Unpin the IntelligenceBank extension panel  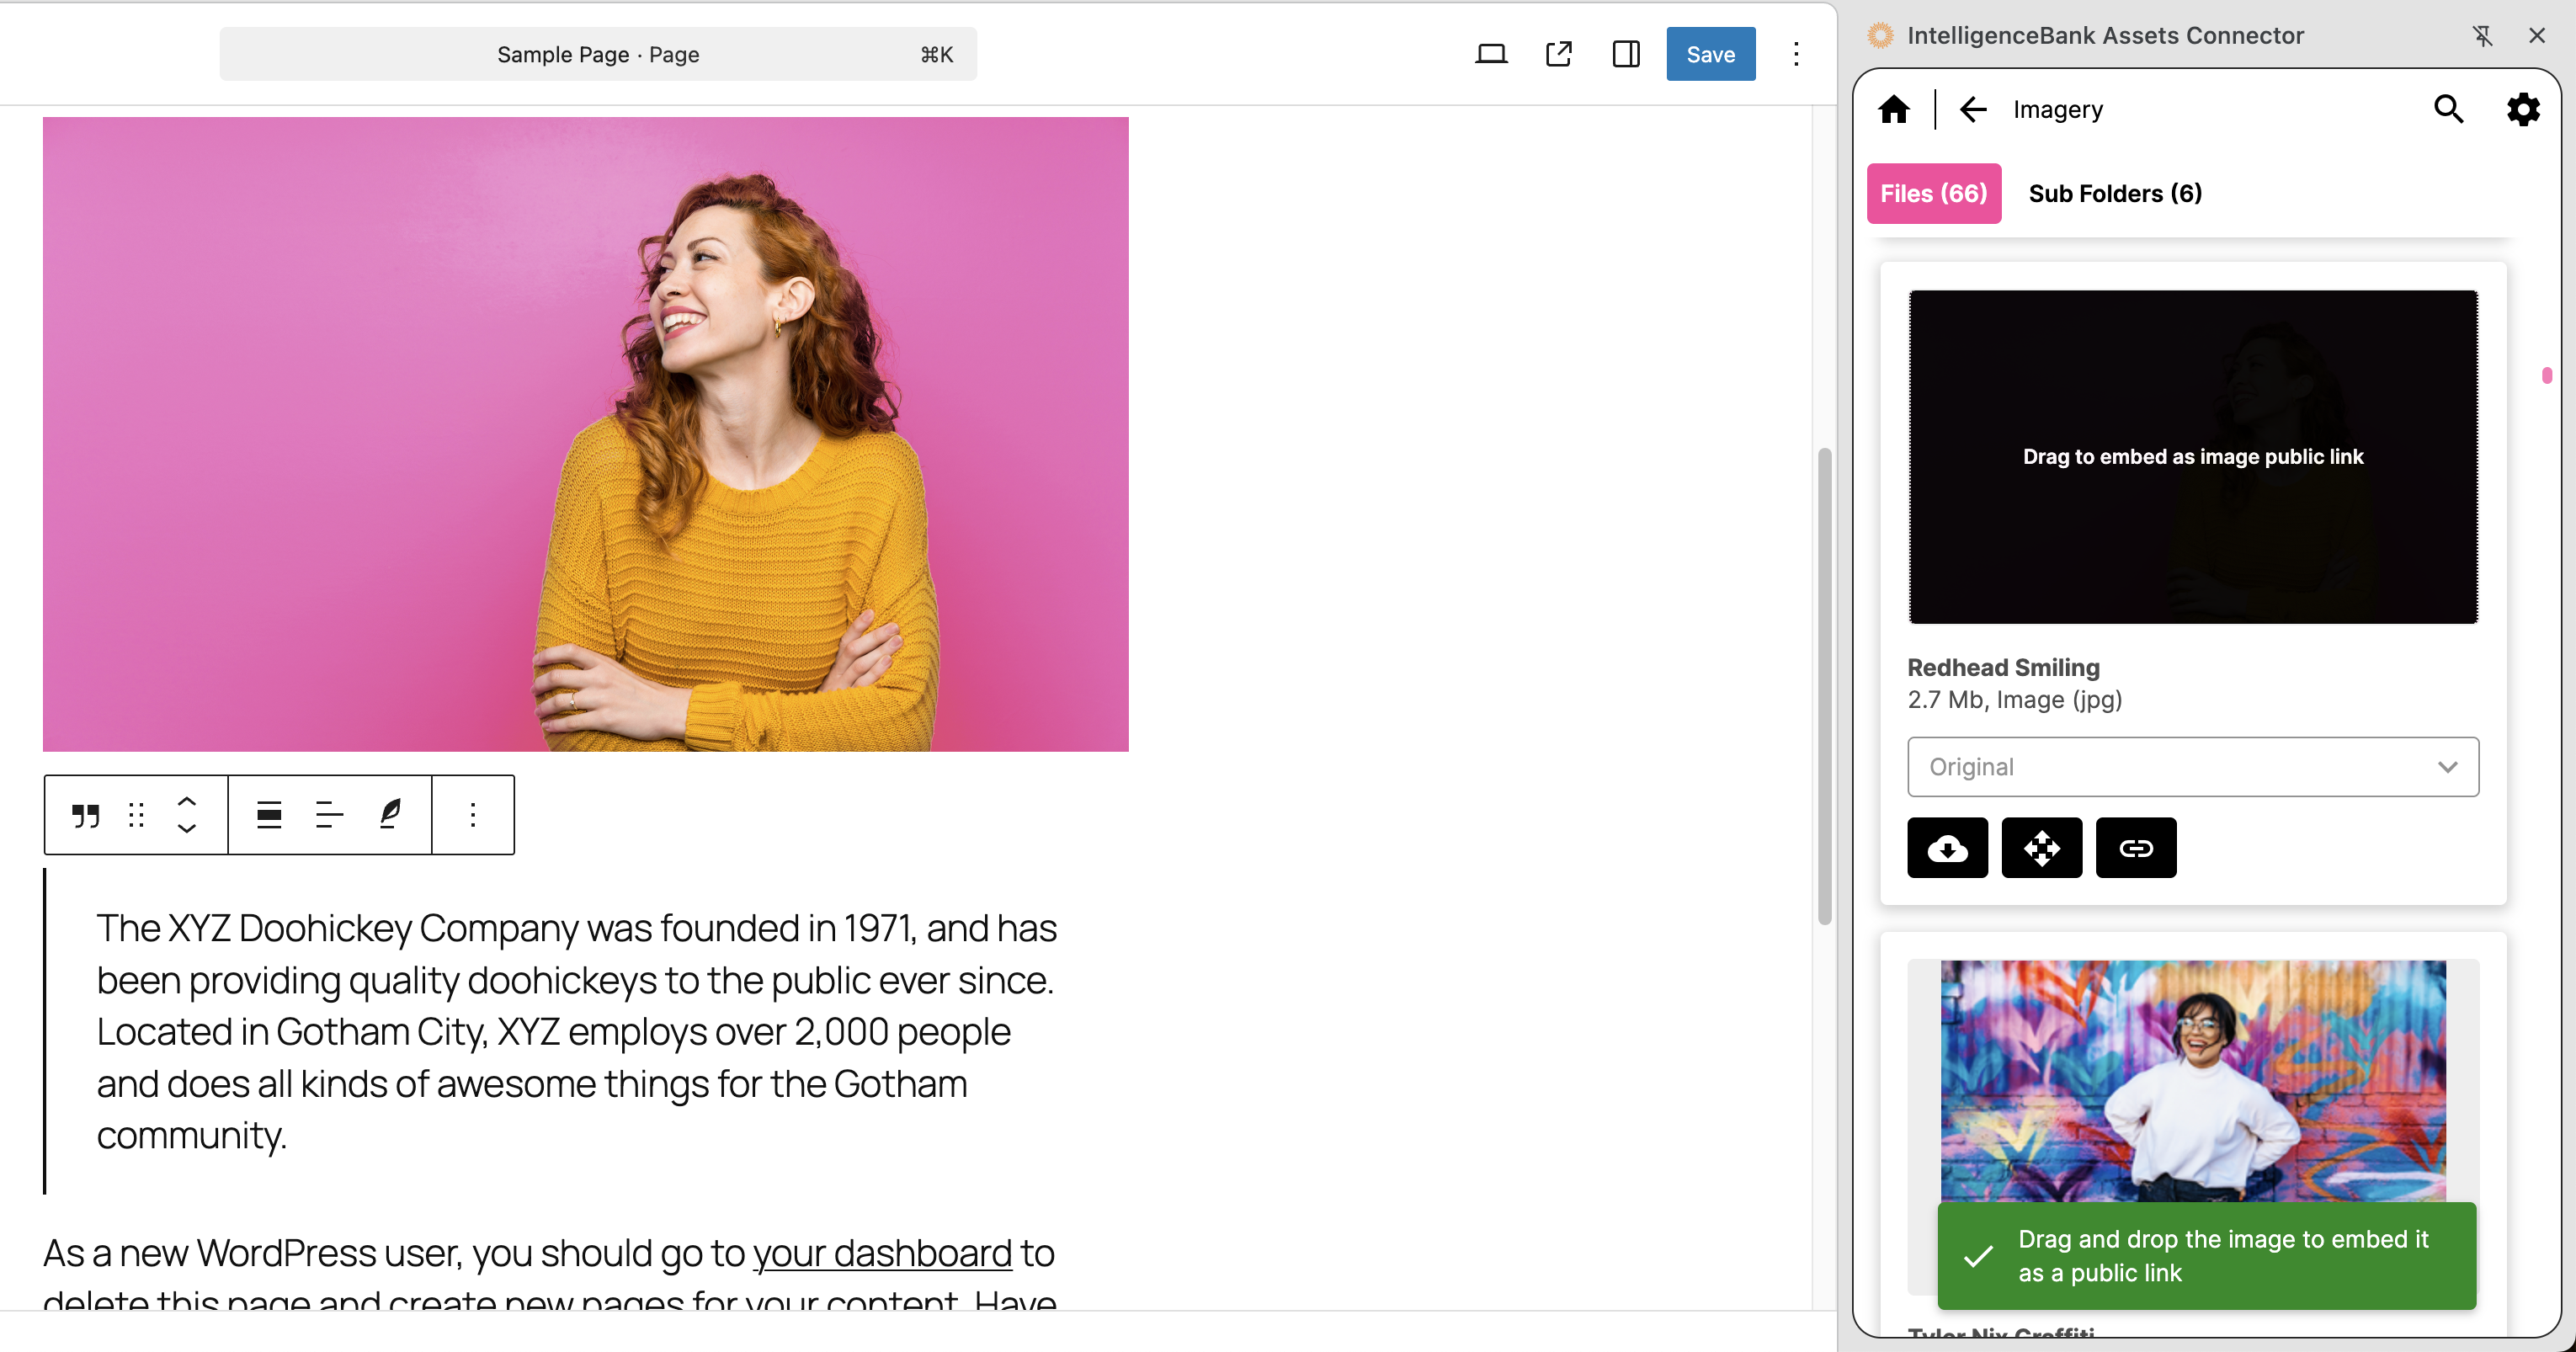pos(2484,35)
